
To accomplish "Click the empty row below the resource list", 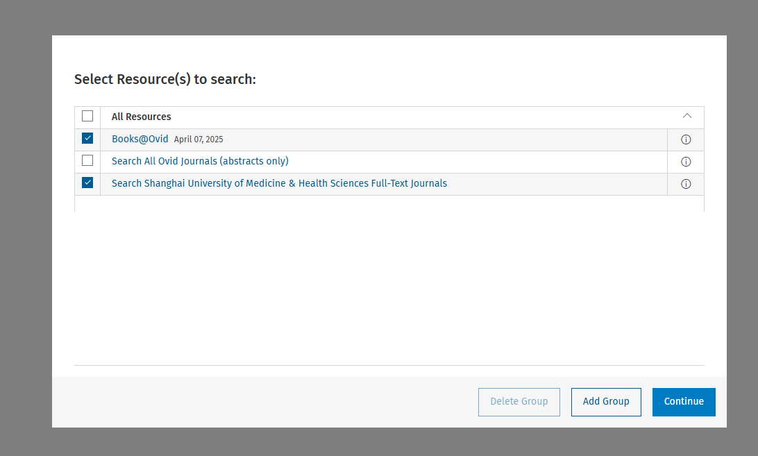I will click(x=389, y=203).
